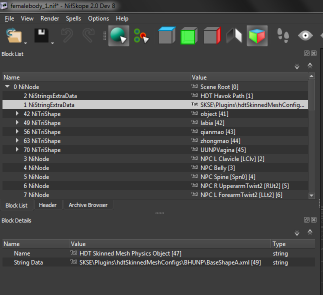Click Block List Name column header

pyautogui.click(x=96, y=77)
